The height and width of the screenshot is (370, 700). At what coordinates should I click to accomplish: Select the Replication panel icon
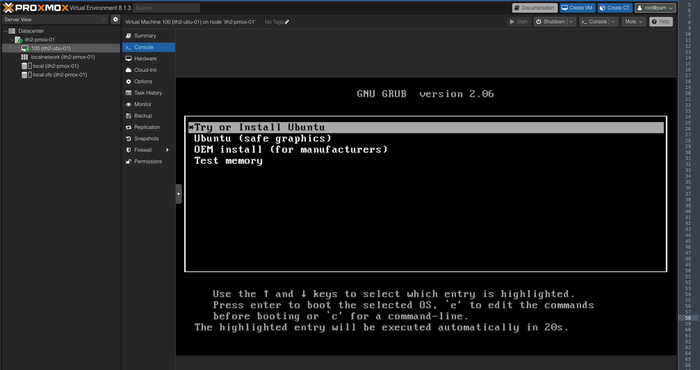pyautogui.click(x=129, y=127)
